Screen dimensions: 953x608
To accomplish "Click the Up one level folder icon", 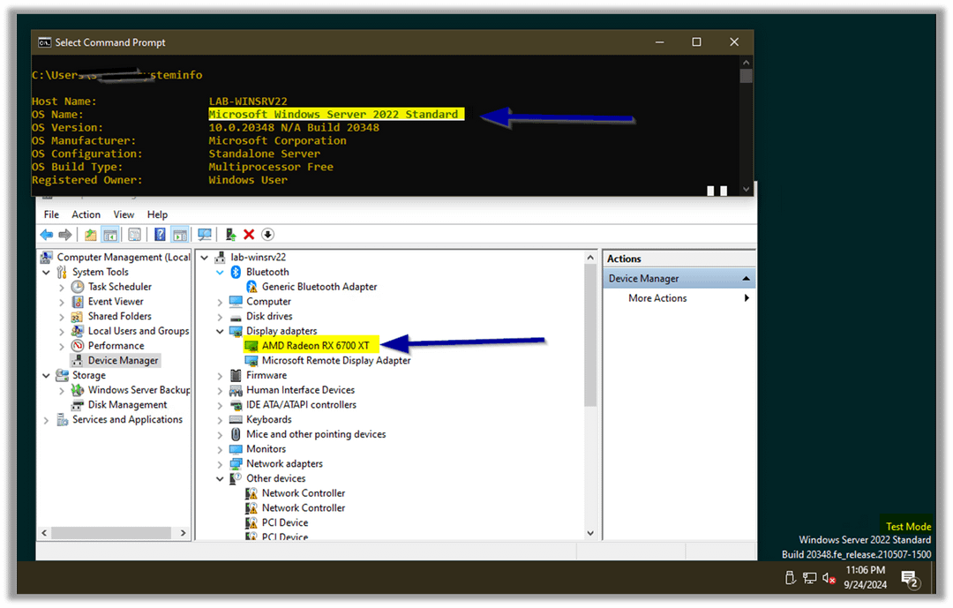I will [90, 235].
